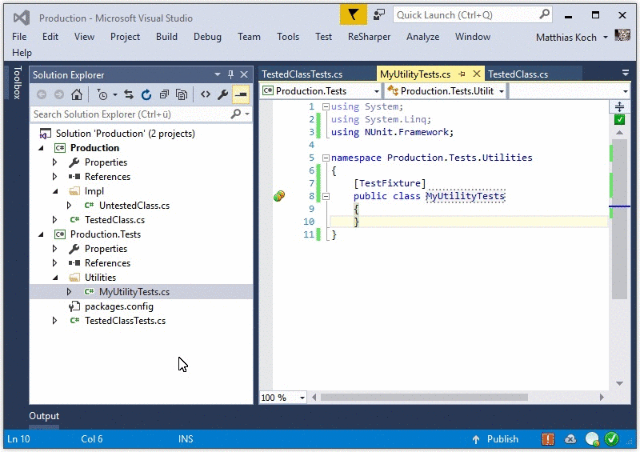
Task: Collapse the class region at line 8
Action: click(x=326, y=196)
